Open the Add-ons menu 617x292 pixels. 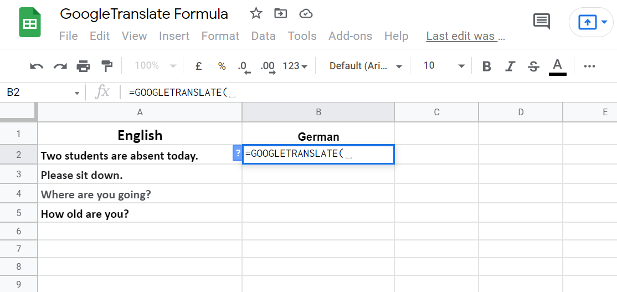point(350,36)
